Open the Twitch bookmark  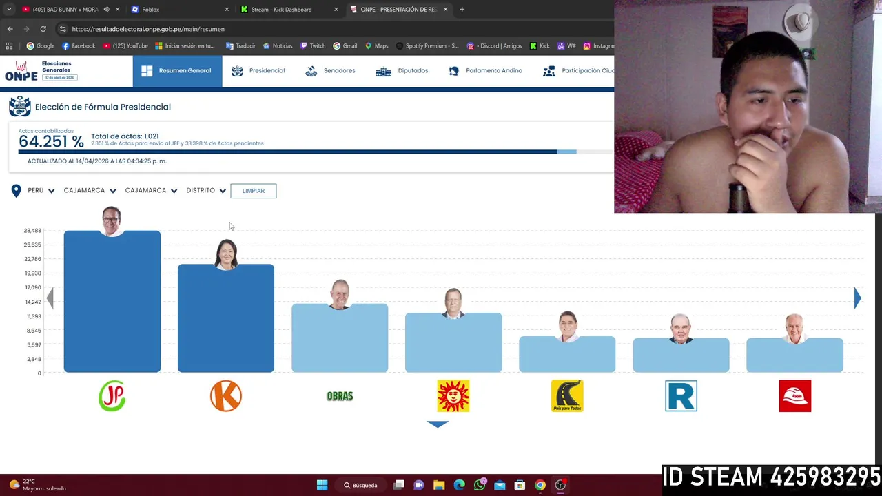[x=312, y=46]
